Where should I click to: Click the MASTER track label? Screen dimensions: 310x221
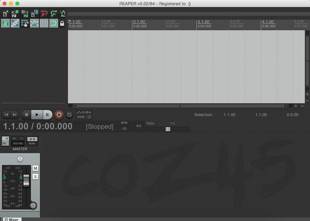[20, 149]
